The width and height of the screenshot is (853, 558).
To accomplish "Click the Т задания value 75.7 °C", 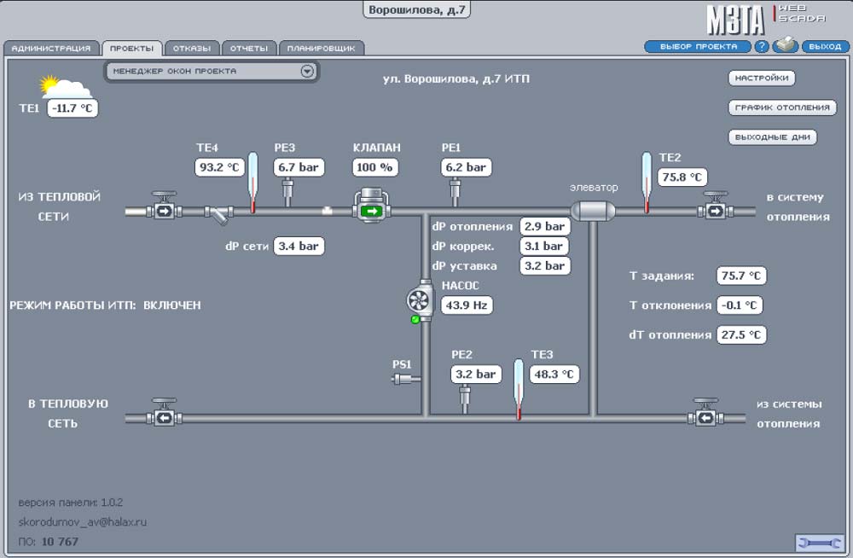I will click(x=741, y=276).
